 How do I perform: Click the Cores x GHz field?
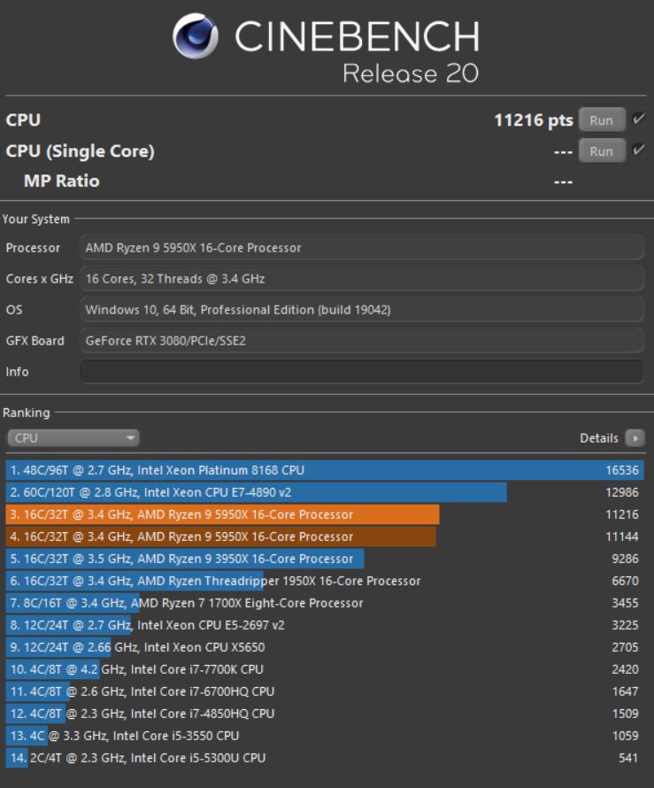click(362, 279)
